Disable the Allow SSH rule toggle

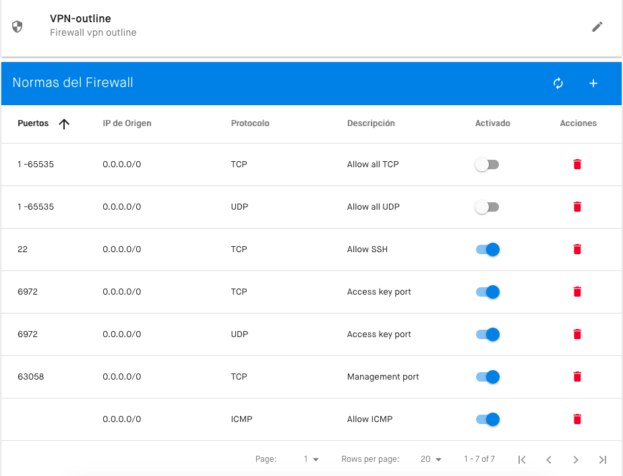point(488,249)
